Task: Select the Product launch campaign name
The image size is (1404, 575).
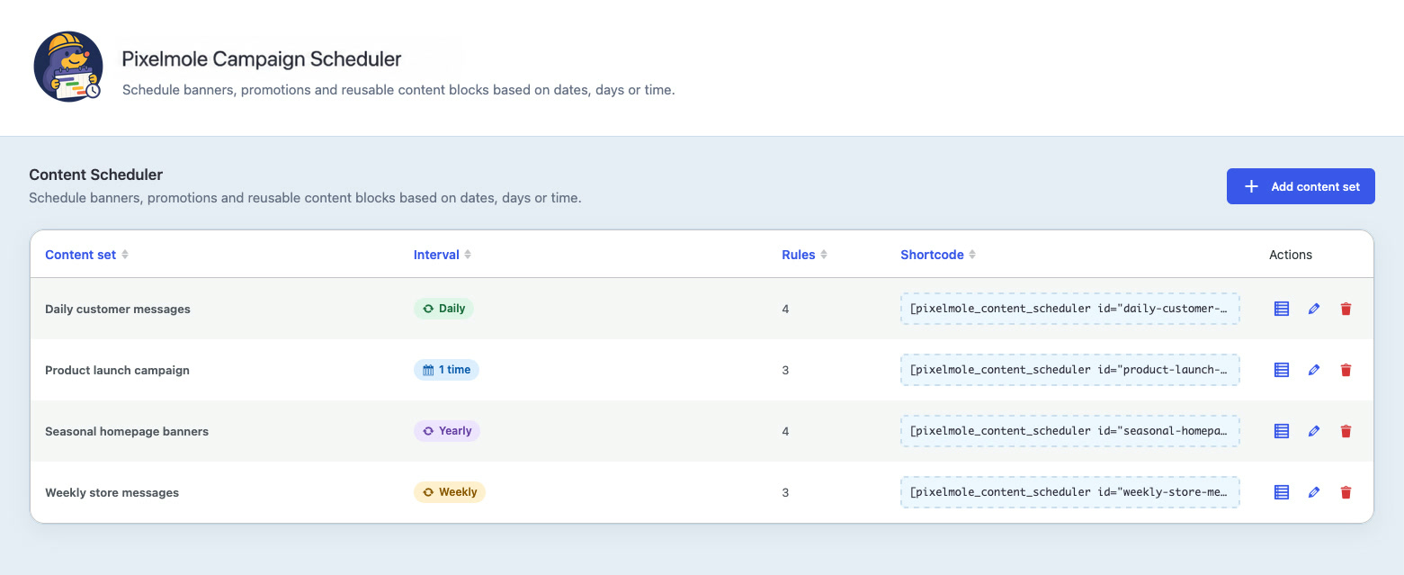Action: [x=117, y=370]
